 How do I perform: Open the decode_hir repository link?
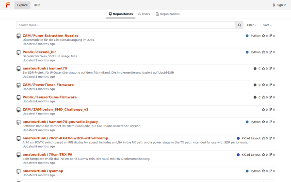tap(46, 52)
